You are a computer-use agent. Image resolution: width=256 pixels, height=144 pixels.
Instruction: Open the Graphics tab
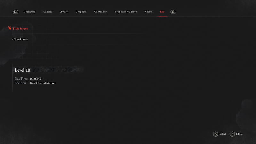81,12
